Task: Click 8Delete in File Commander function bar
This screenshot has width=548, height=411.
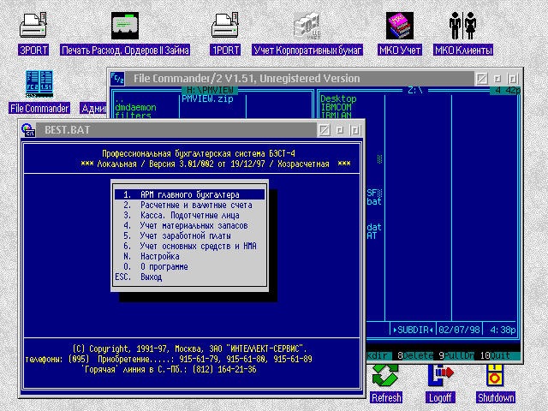Action: (414, 355)
